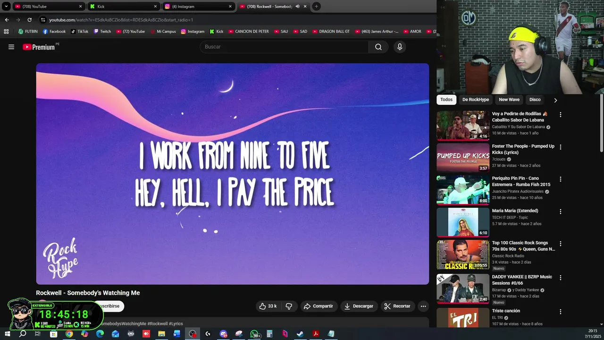Show more filter chips with right arrow

[x=555, y=100]
